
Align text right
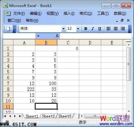[x=123, y=29]
